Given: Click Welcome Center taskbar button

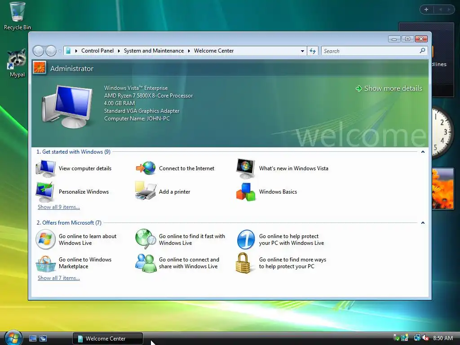Looking at the screenshot, I should pos(108,339).
